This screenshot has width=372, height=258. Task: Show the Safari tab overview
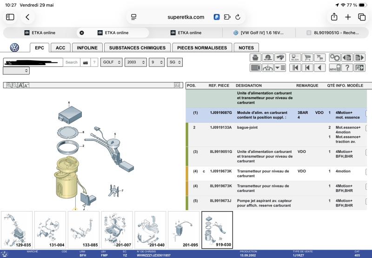[362, 17]
